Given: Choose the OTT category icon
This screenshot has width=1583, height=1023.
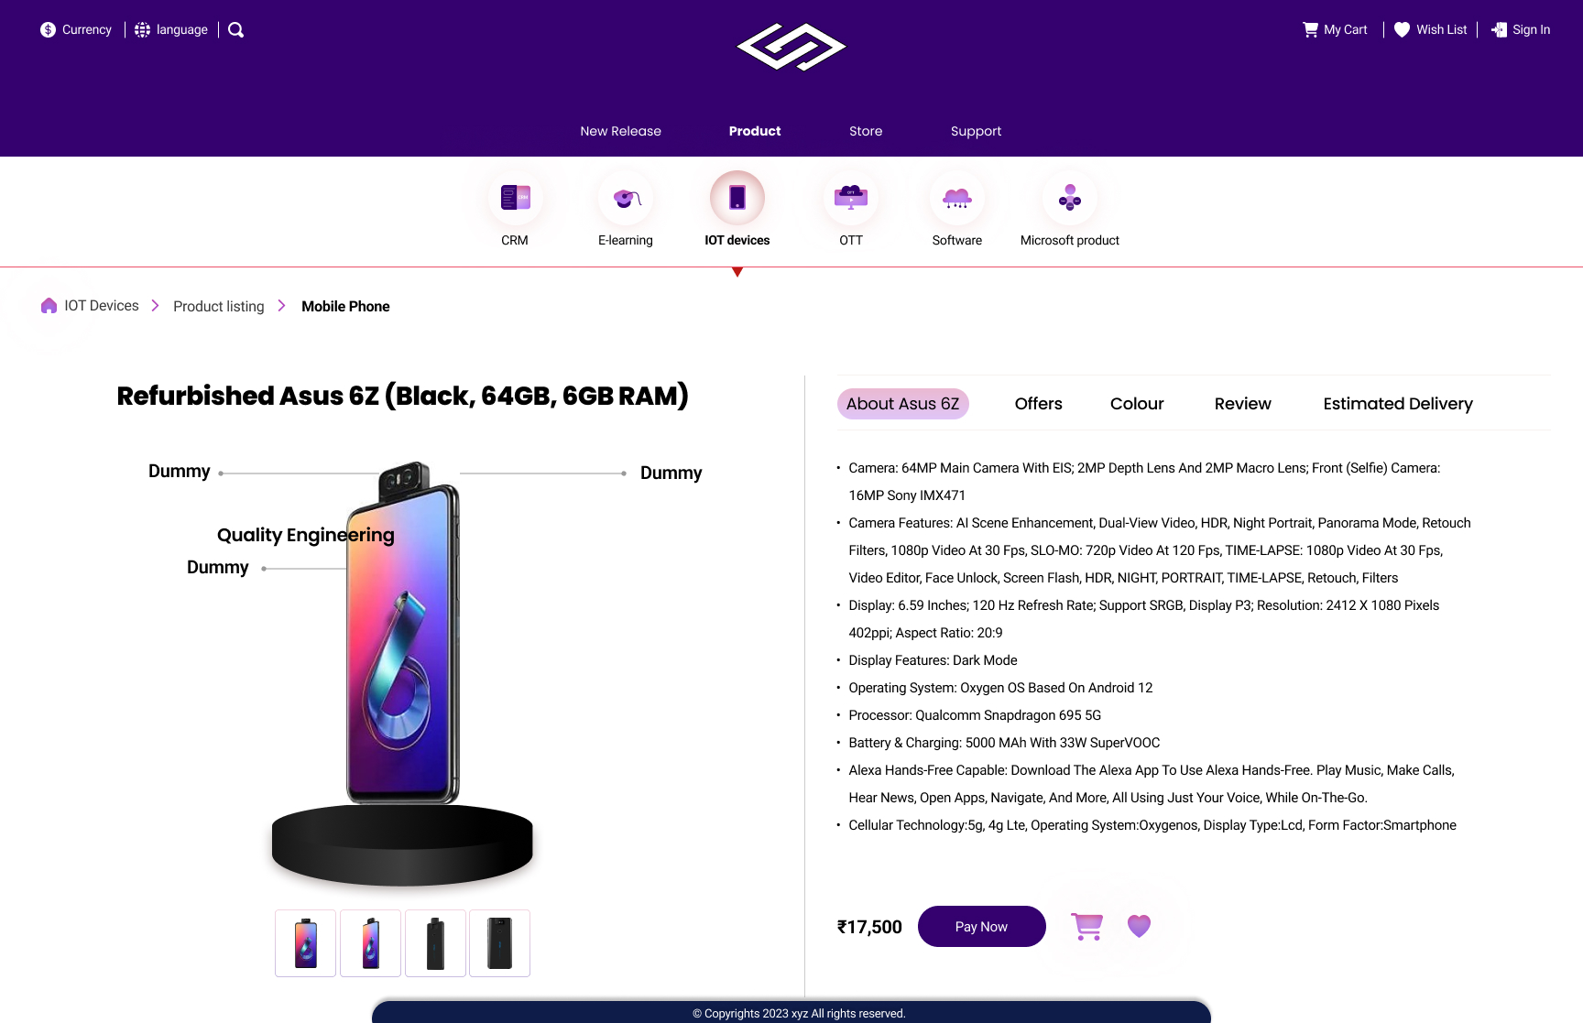Looking at the screenshot, I should 851,198.
